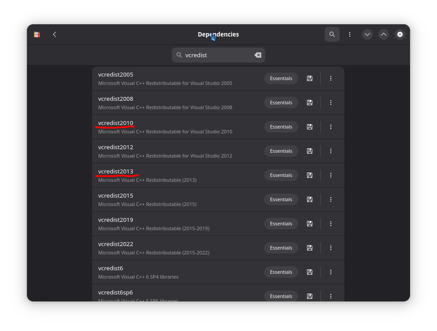Close the Dependencies window
437x331 pixels.
coord(400,34)
